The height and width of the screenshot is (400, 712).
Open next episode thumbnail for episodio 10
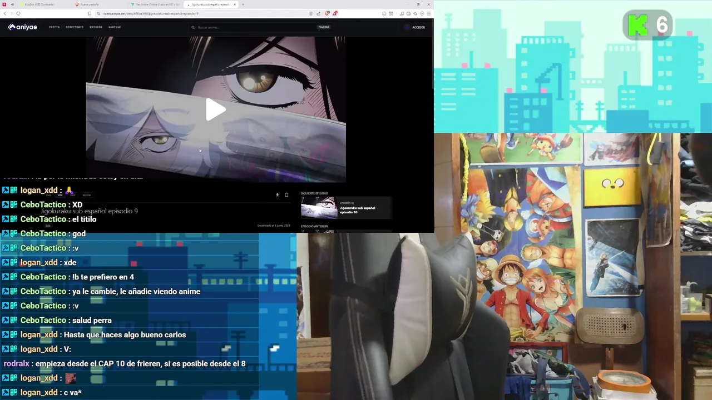pos(319,208)
